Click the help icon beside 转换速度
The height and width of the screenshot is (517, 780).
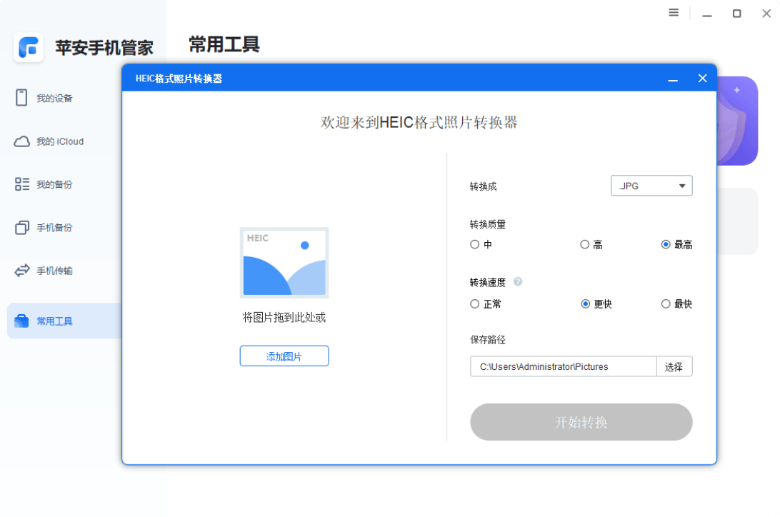[517, 282]
